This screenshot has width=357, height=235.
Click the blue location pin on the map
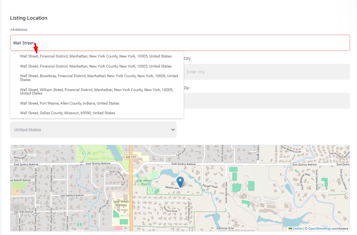point(180,181)
